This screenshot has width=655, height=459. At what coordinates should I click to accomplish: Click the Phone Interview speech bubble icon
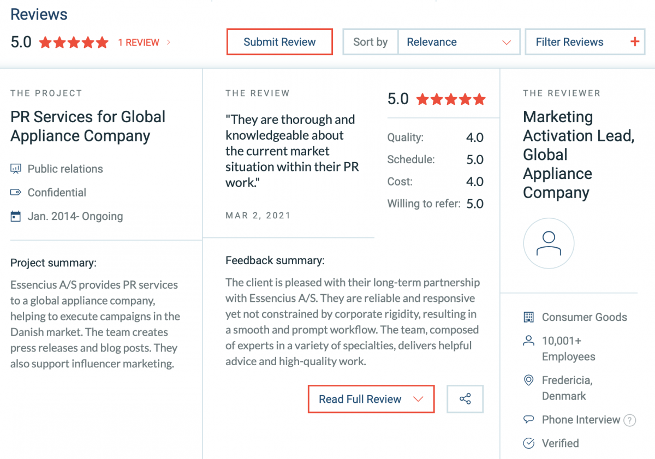tap(528, 420)
